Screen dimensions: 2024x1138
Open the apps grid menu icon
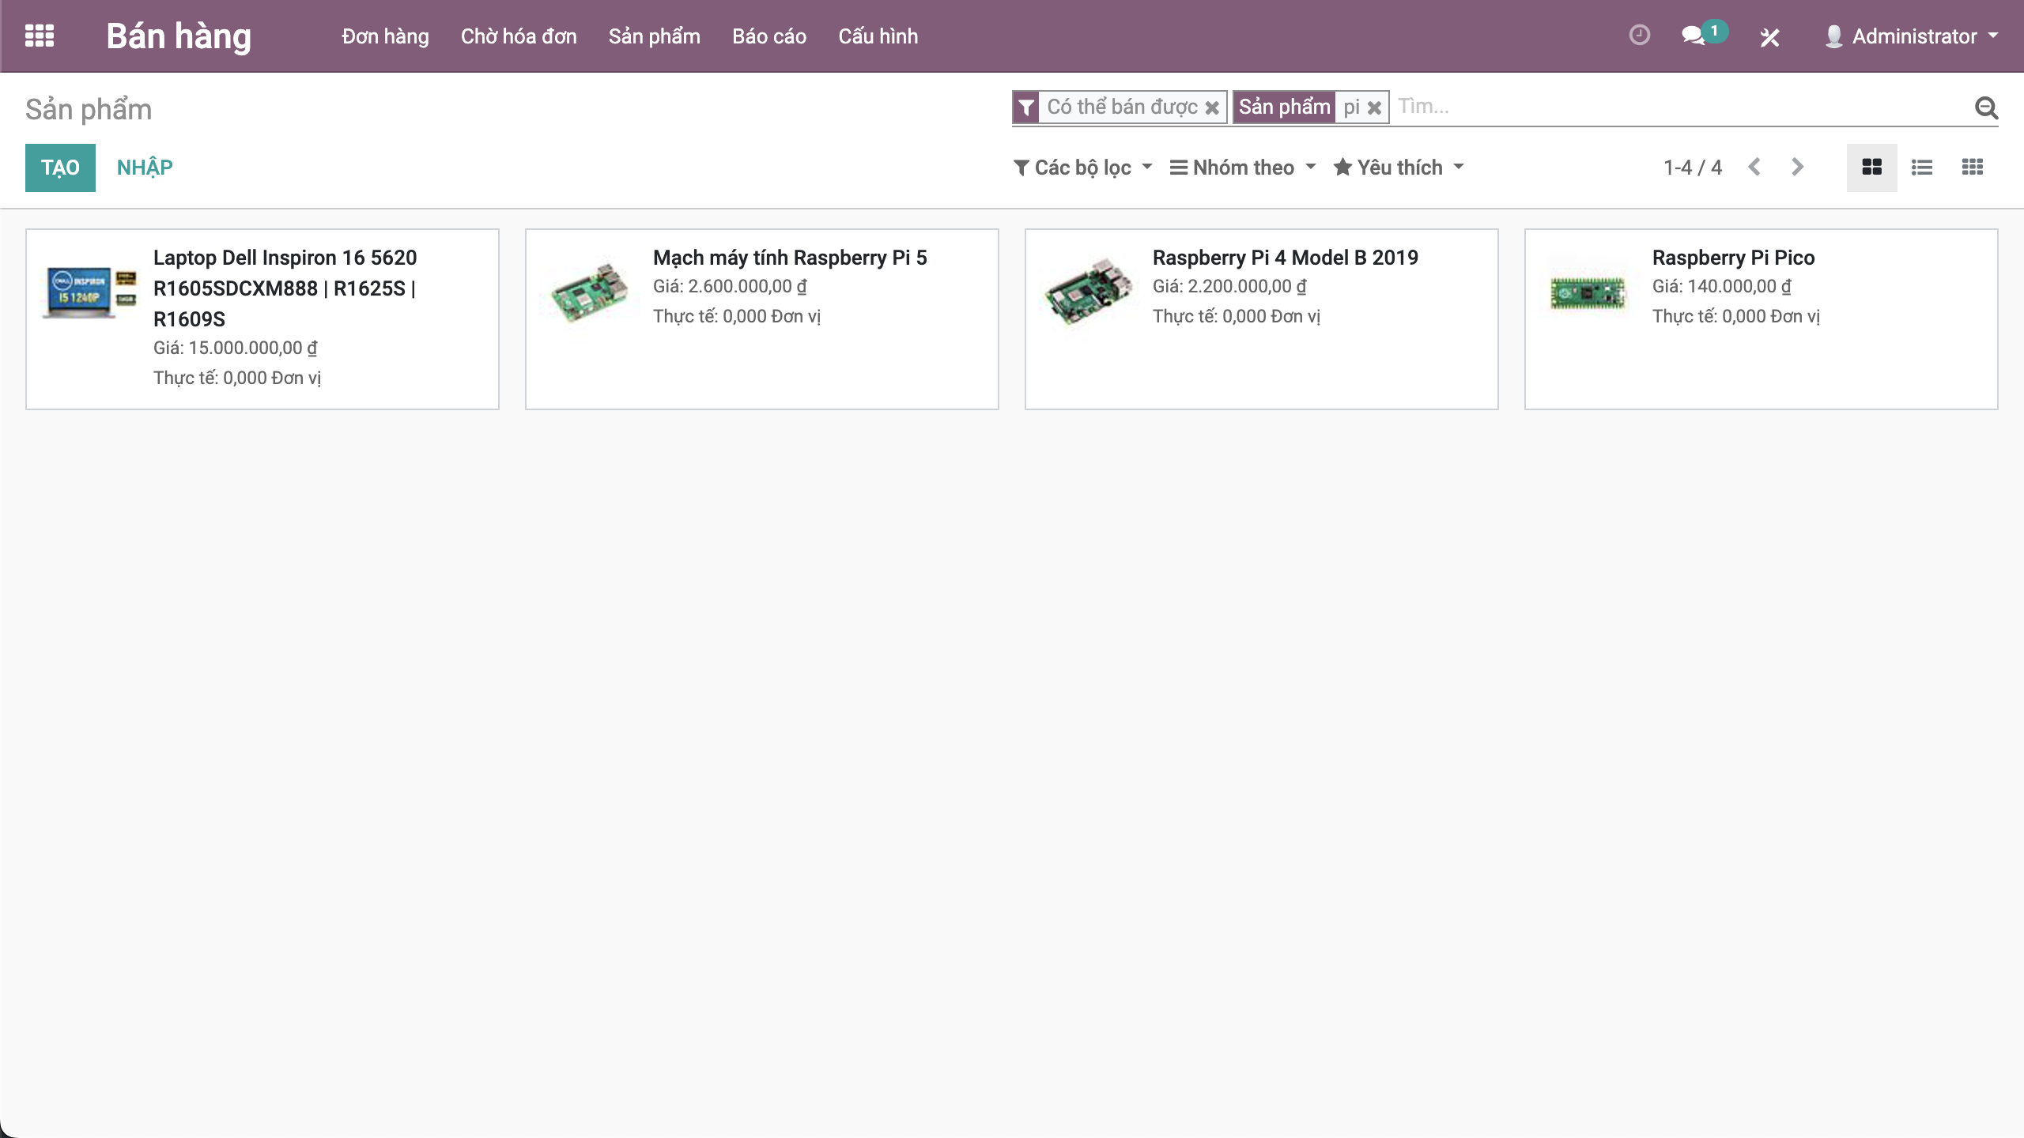[x=40, y=36]
